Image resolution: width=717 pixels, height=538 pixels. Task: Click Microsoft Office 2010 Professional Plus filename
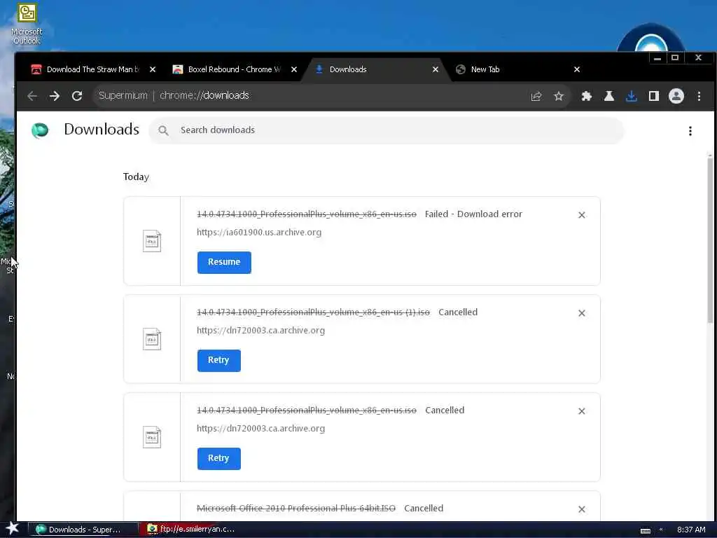(x=296, y=509)
